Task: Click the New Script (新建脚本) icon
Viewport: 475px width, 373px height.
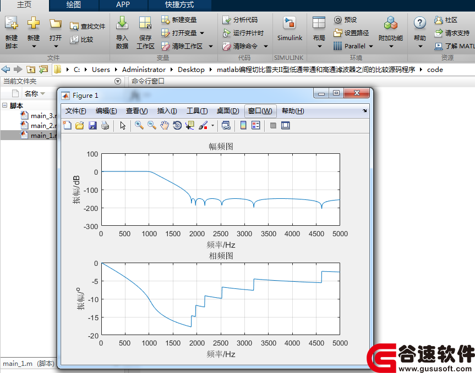Action: coord(12,23)
